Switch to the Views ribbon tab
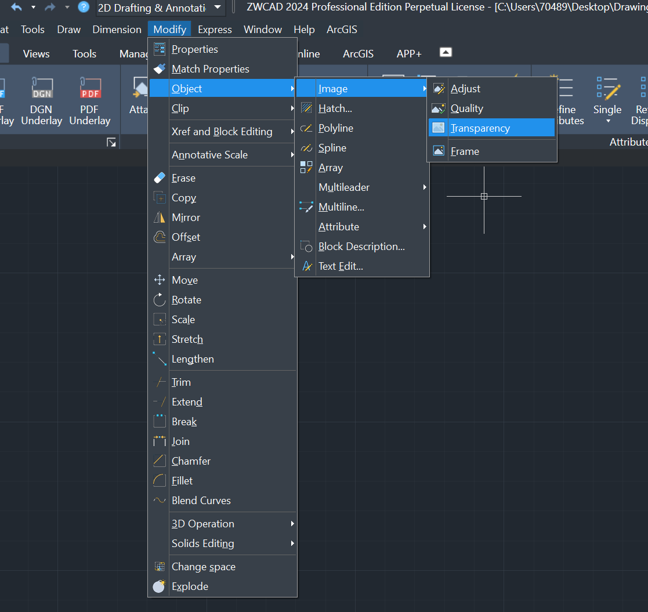Image resolution: width=648 pixels, height=612 pixels. click(37, 54)
